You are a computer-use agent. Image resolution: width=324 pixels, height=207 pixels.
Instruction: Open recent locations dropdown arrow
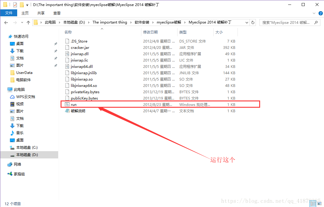22,23
